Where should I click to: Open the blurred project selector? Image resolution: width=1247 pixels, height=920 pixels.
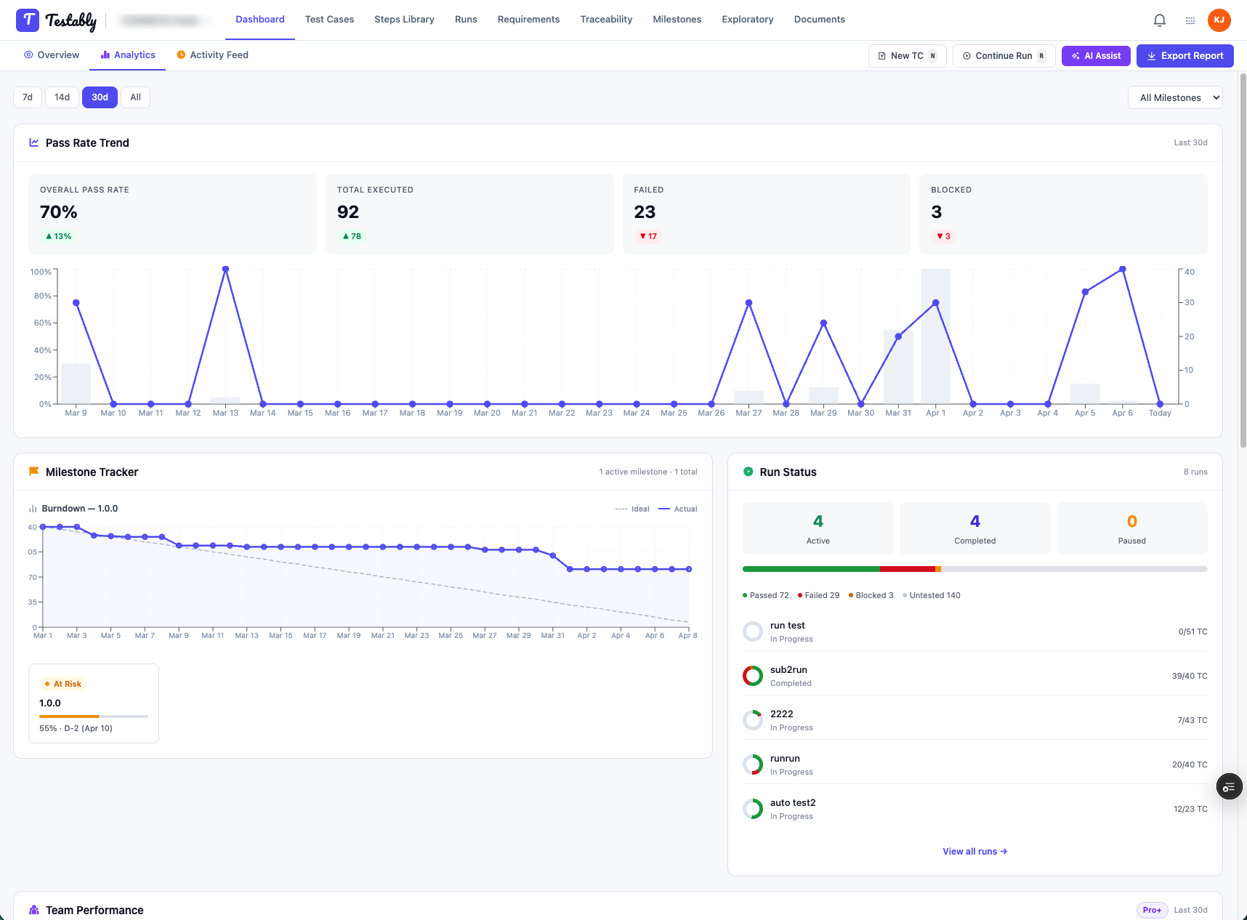point(160,20)
